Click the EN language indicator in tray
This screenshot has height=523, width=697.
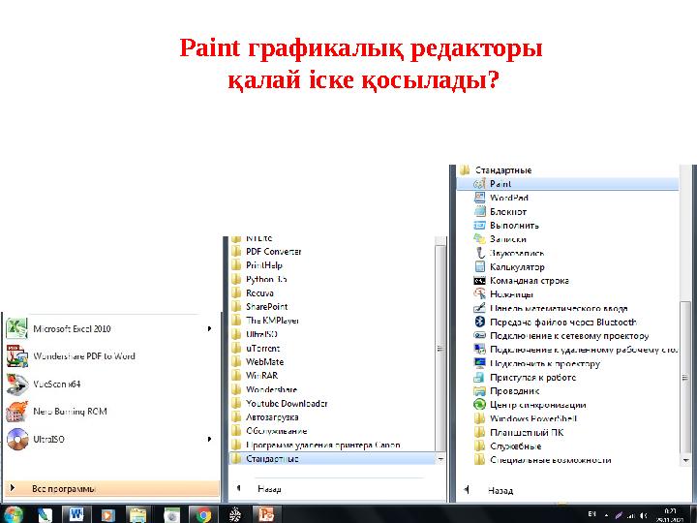coord(591,514)
